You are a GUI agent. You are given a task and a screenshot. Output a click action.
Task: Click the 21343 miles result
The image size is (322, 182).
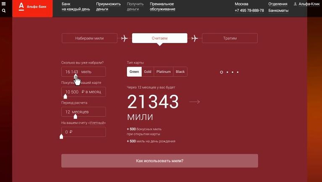[x=153, y=102]
